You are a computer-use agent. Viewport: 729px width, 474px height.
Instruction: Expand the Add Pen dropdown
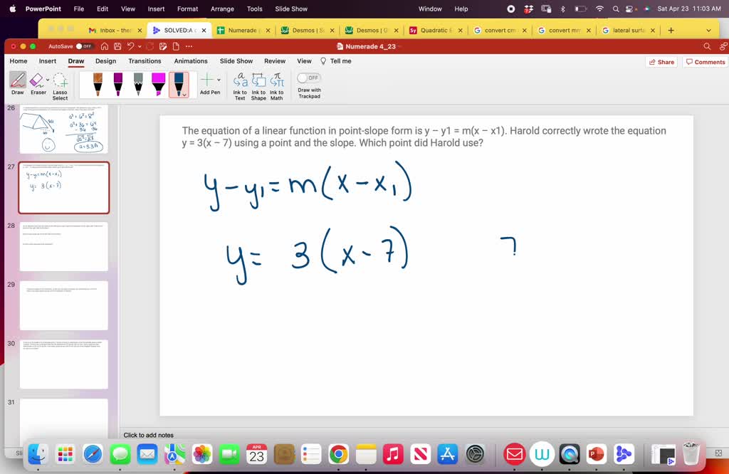click(x=218, y=80)
